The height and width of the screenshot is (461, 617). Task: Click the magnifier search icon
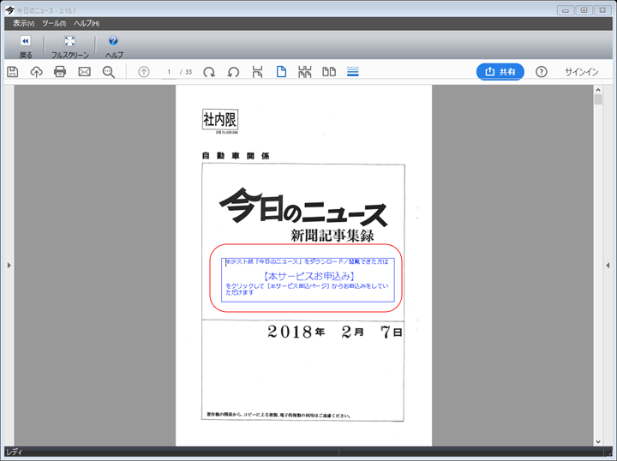coord(109,72)
